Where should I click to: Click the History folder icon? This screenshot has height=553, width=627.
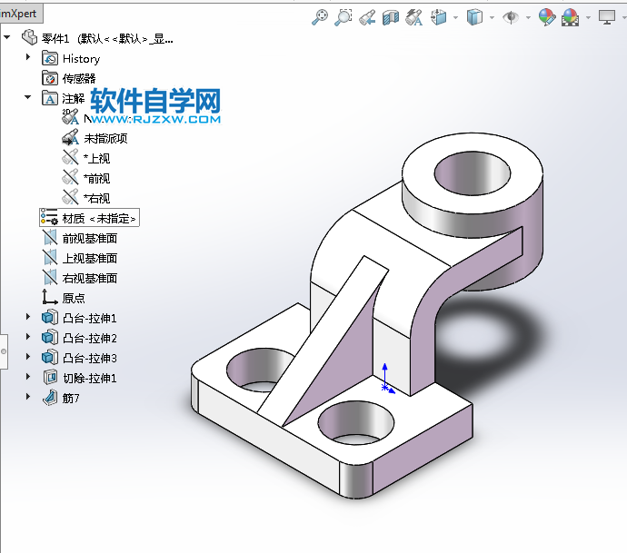coord(50,58)
